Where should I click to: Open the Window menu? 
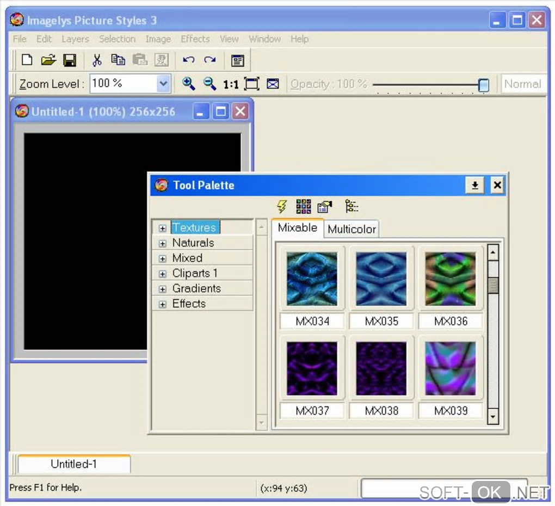265,39
